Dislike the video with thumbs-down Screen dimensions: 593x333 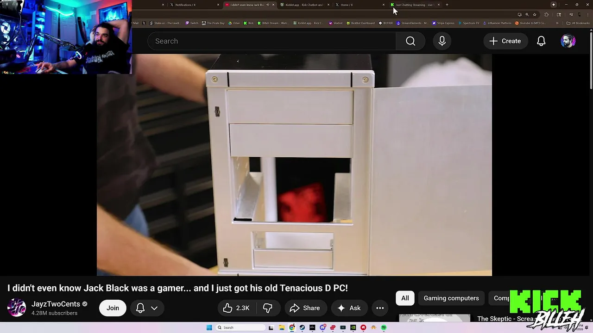(267, 308)
